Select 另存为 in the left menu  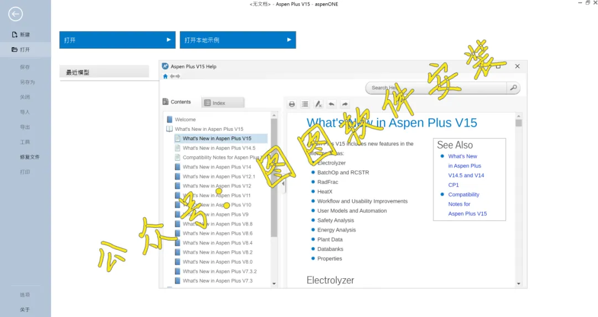[x=28, y=82]
